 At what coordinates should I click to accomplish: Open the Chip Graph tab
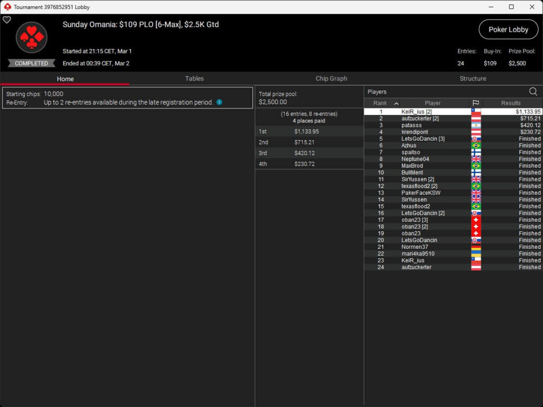pos(331,78)
